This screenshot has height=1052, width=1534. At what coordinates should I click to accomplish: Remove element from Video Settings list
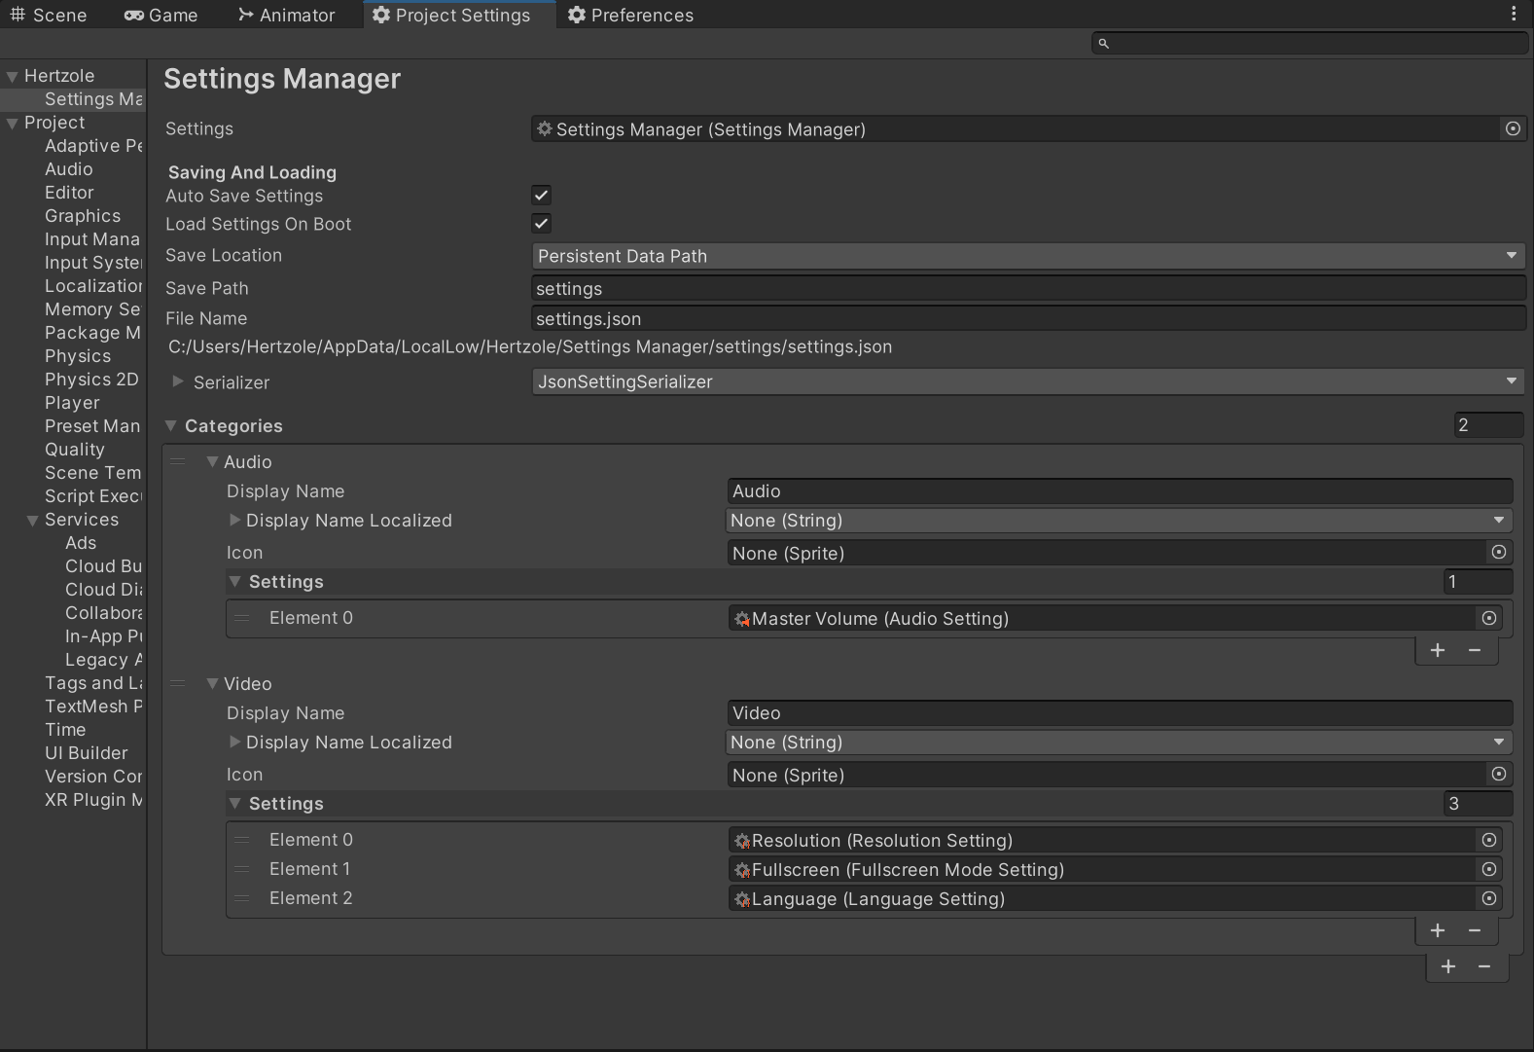tap(1475, 930)
